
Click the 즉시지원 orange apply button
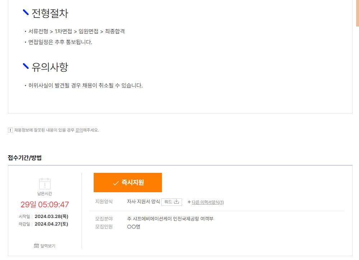(127, 183)
